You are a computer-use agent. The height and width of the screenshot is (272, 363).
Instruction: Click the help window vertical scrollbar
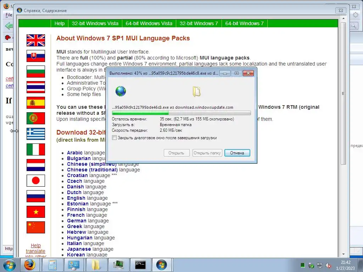coord(343,93)
